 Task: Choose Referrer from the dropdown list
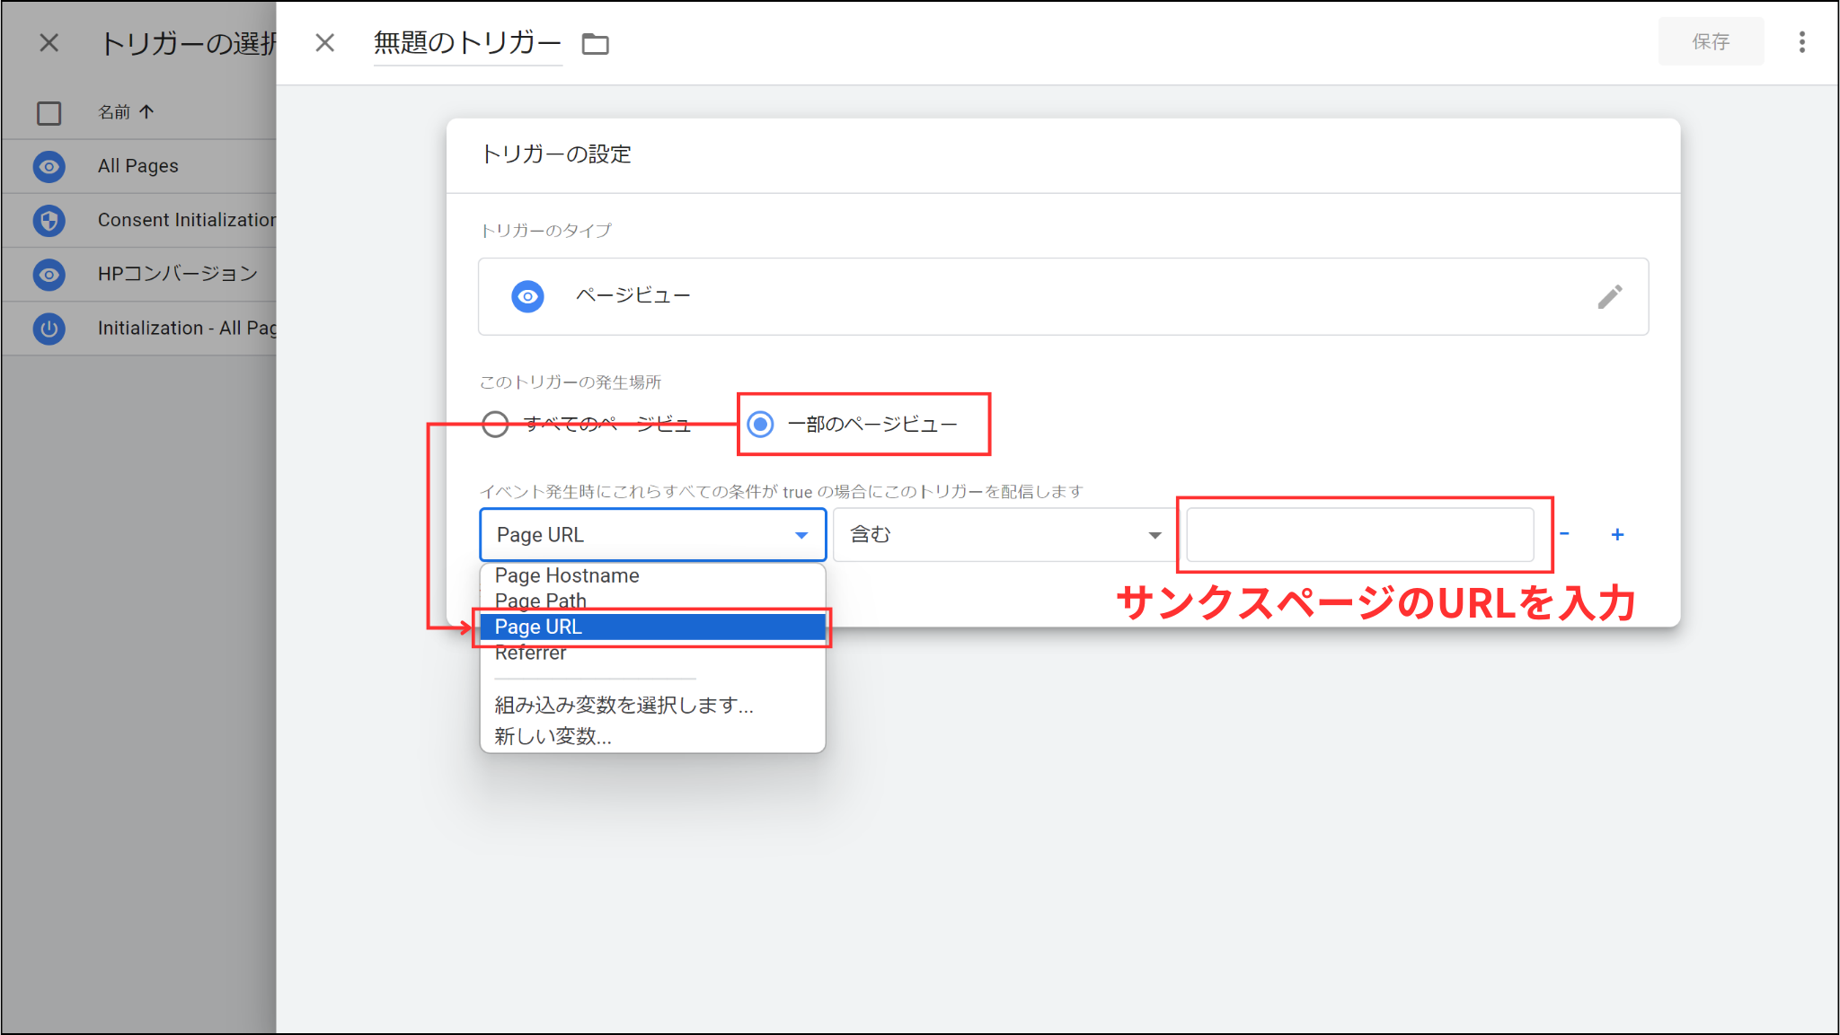click(652, 653)
